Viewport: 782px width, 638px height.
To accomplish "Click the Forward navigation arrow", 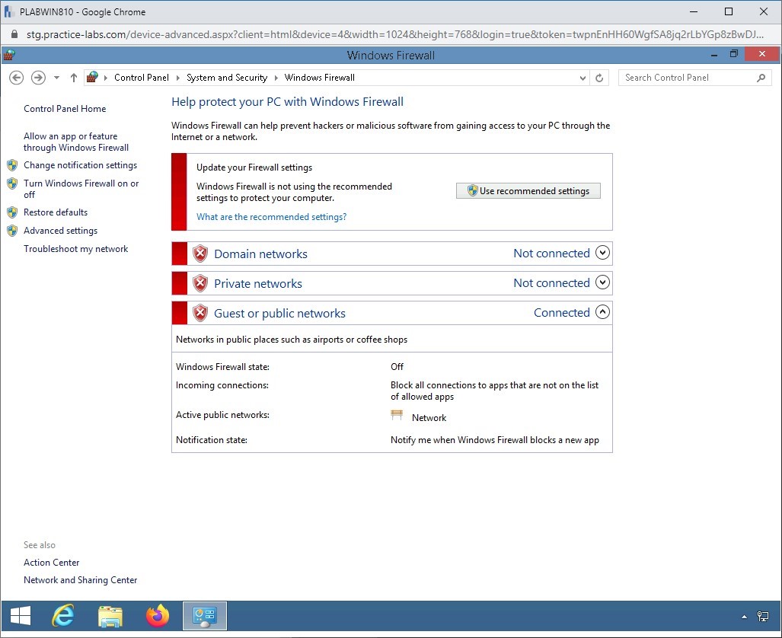I will click(x=37, y=78).
